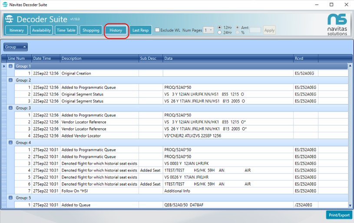Sort by the Description column header
The height and width of the screenshot is (223, 354).
[99, 58]
